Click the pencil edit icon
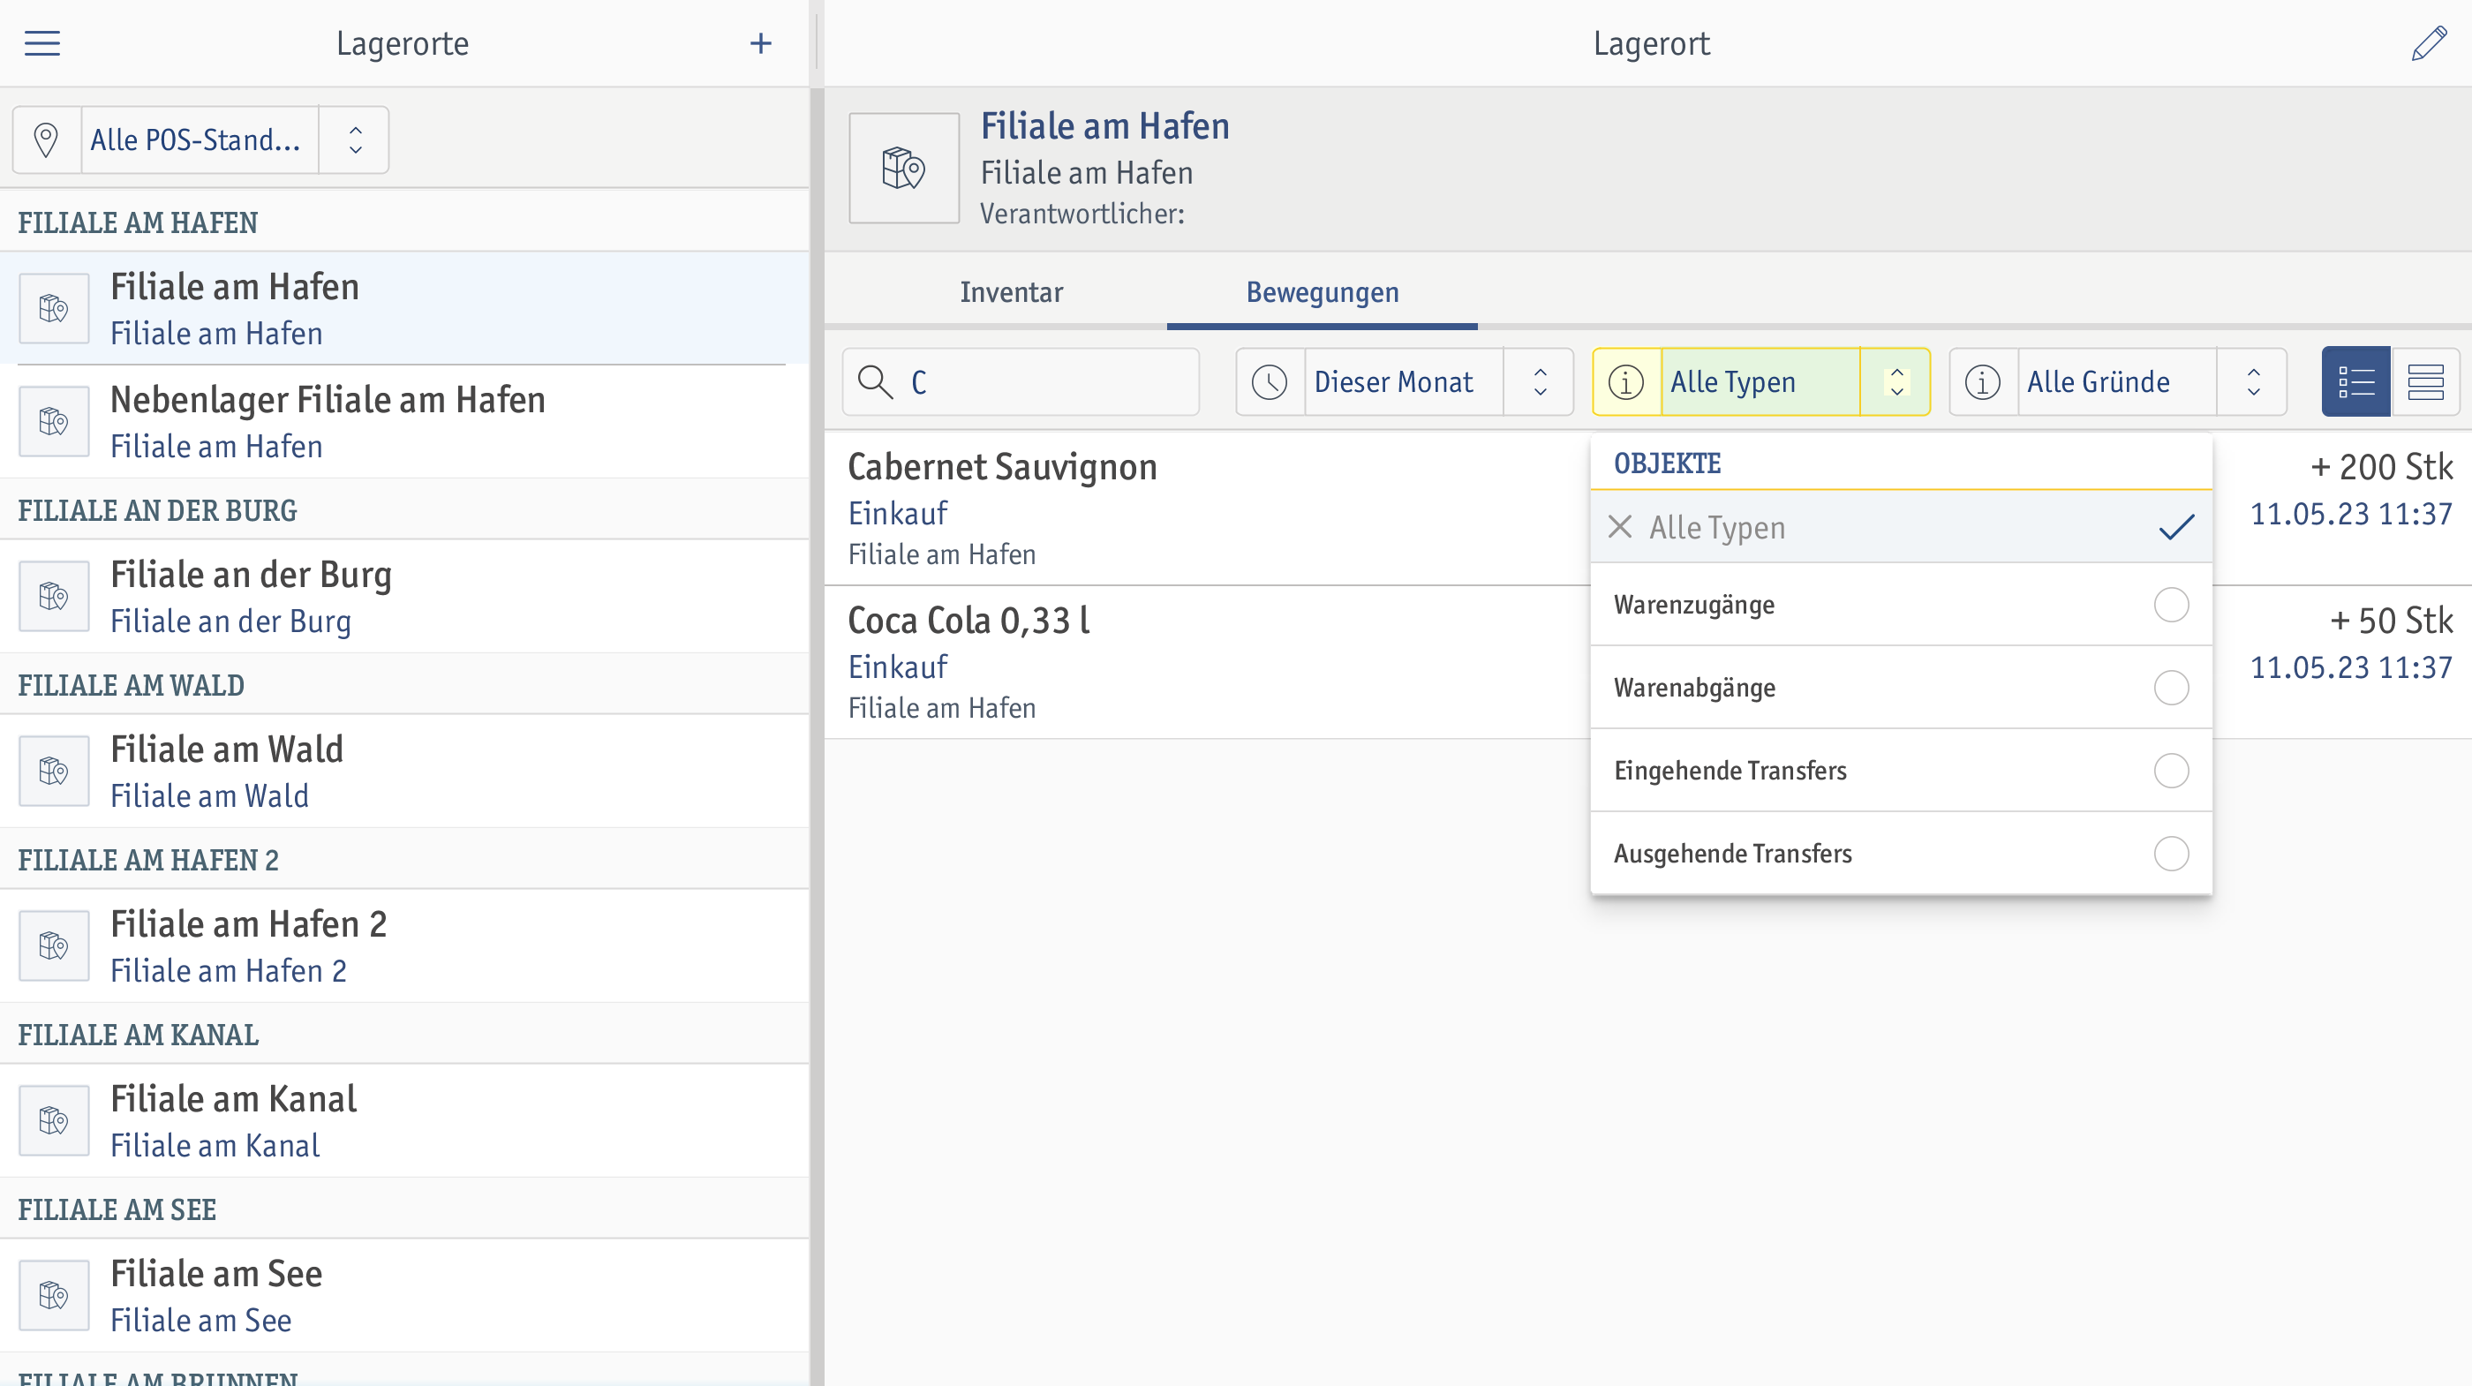2472x1386 pixels. click(x=2429, y=43)
